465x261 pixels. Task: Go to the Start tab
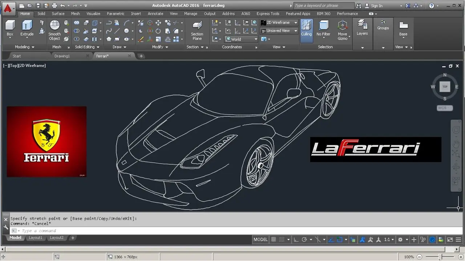[17, 56]
